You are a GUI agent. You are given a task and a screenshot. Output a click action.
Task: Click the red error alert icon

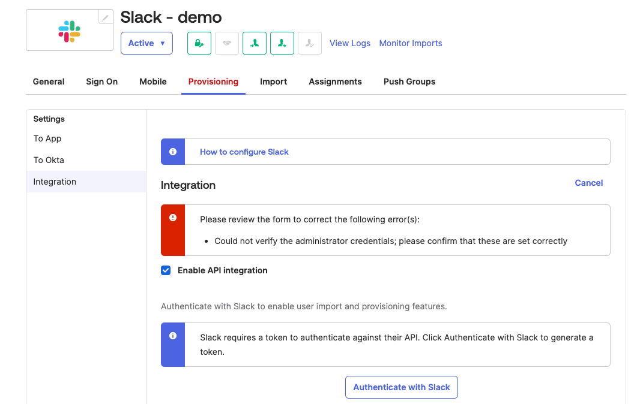[173, 218]
